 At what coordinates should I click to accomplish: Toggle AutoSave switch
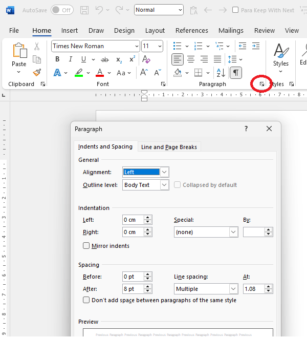62,10
